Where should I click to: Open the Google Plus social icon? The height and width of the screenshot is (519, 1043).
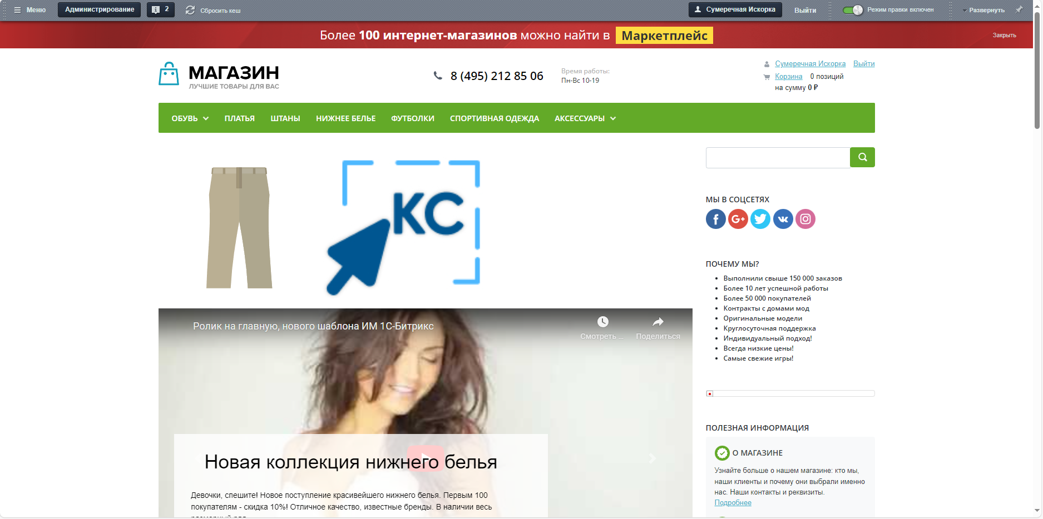(x=738, y=219)
